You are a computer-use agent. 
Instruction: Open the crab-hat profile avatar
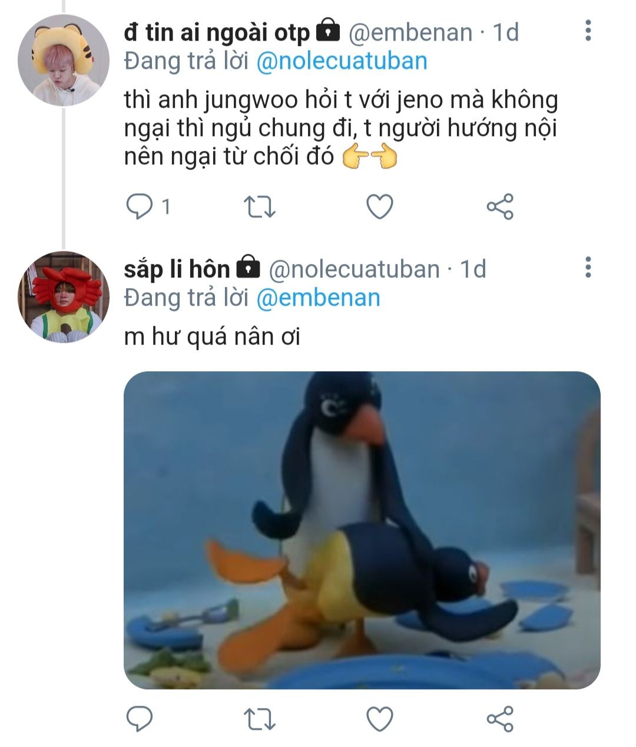coord(64,298)
